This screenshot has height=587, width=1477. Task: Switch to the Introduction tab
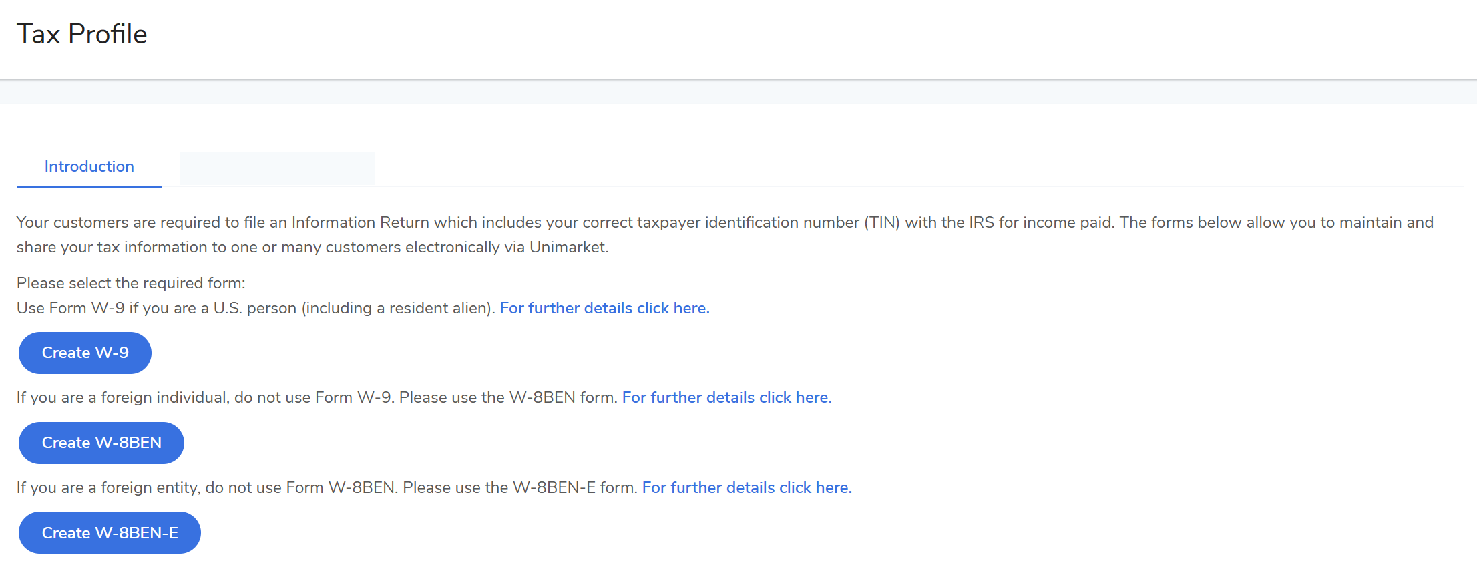tap(89, 167)
